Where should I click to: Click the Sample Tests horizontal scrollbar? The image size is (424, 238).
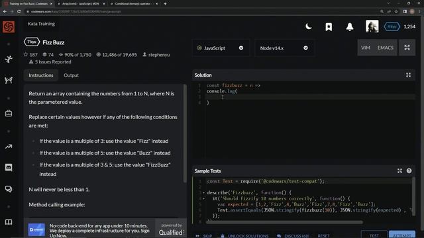[284, 222]
